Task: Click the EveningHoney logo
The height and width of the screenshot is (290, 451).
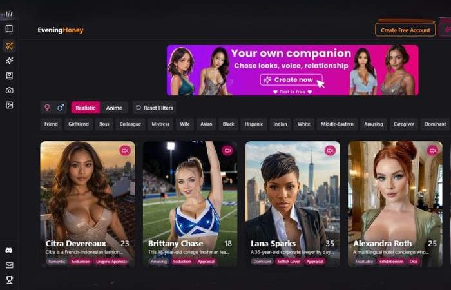Action: click(x=61, y=30)
